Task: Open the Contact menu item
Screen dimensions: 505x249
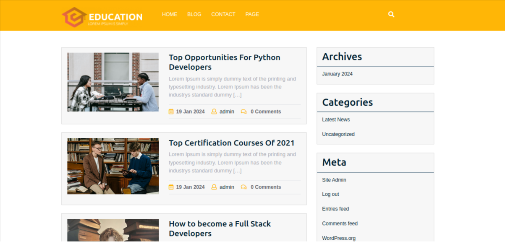Action: [x=223, y=14]
